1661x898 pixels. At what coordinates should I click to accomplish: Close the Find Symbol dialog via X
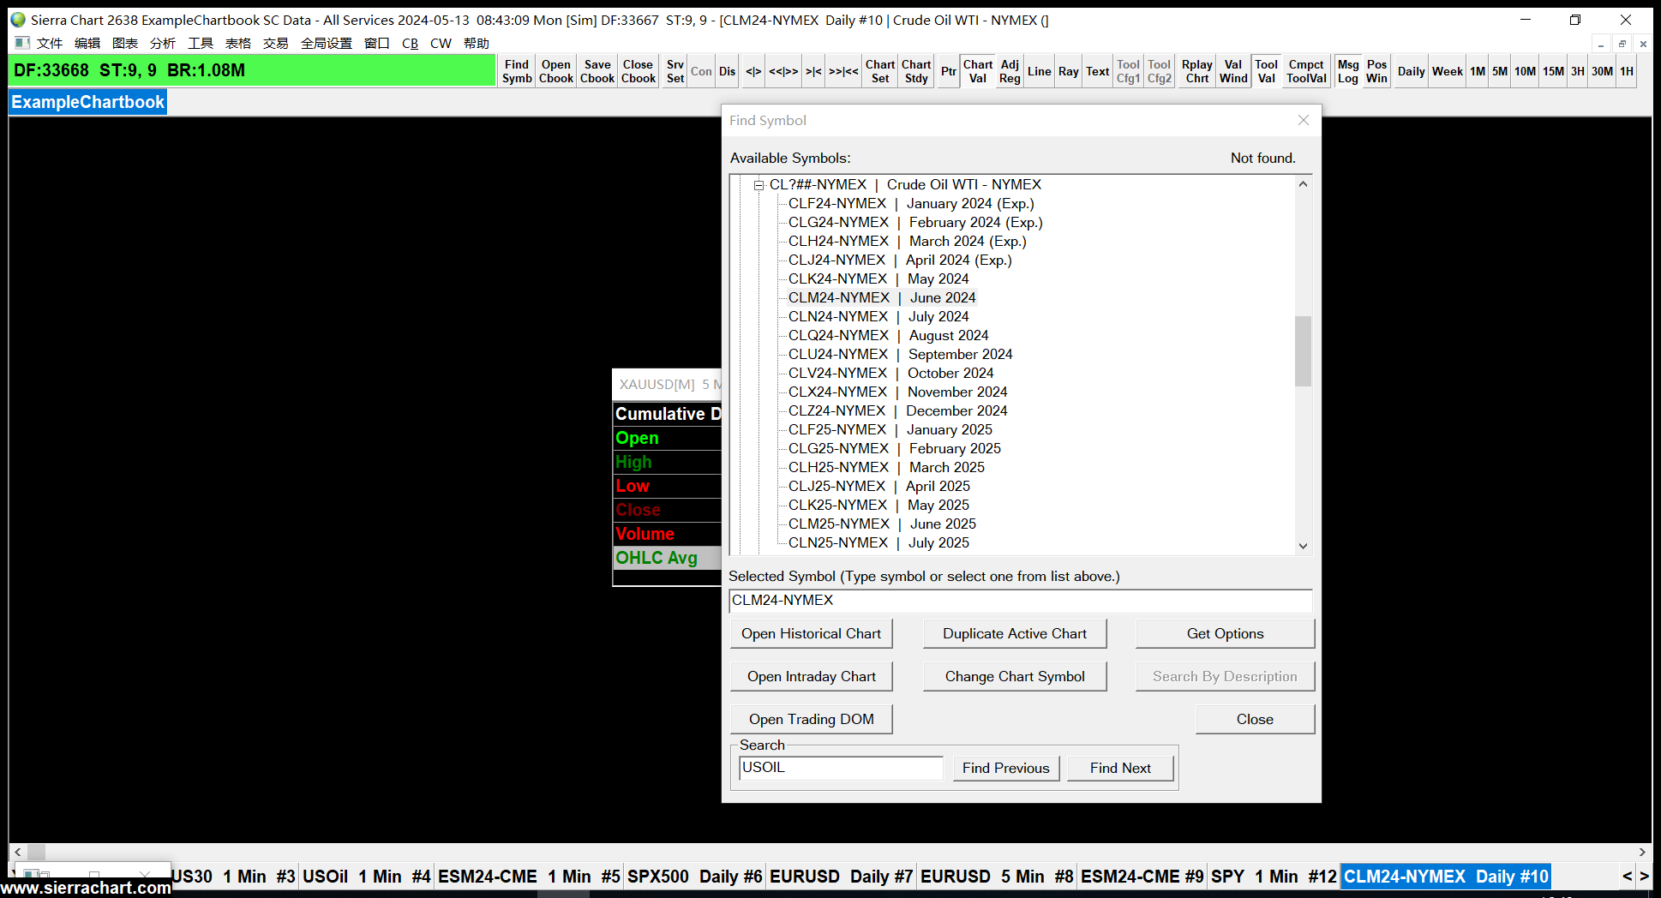(1304, 121)
